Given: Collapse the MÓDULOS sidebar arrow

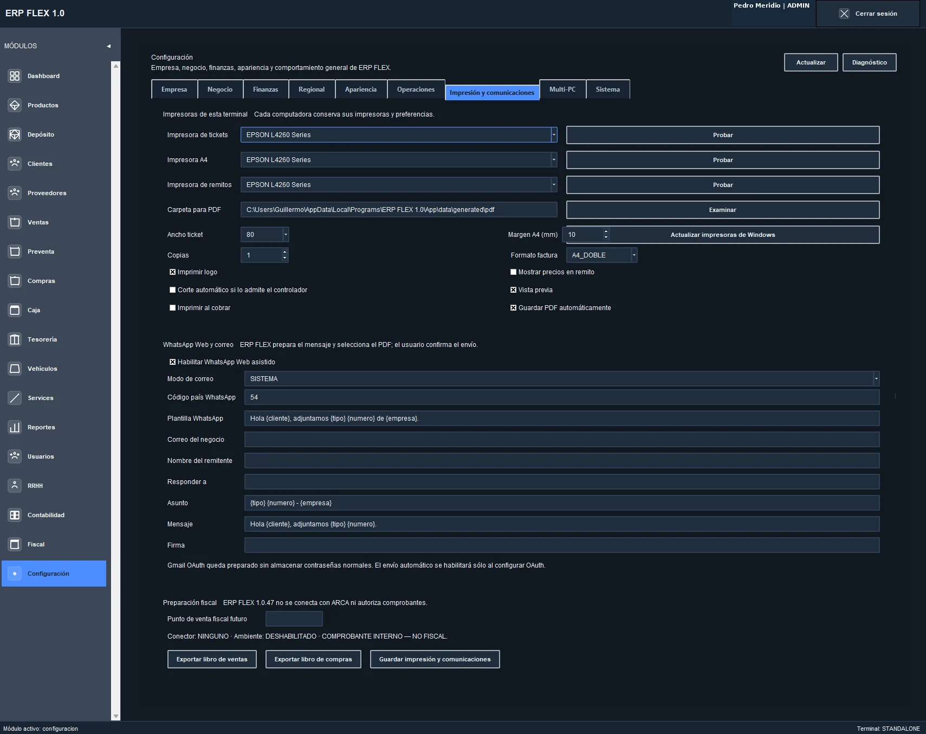Looking at the screenshot, I should click(x=108, y=46).
